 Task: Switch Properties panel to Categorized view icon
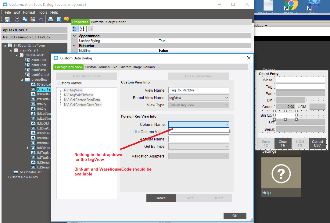point(75,29)
